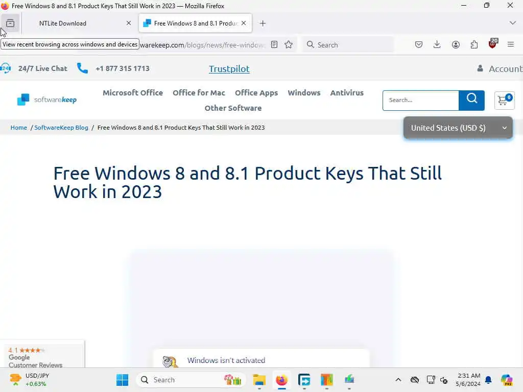The image size is (523, 392).
Task: Open blue arrow app on taskbar
Action: (304, 380)
